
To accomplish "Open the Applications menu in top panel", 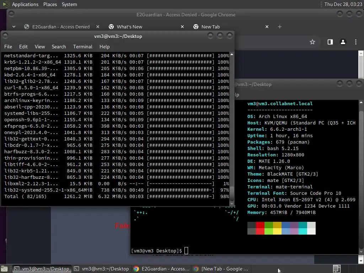I will pos(25,4).
